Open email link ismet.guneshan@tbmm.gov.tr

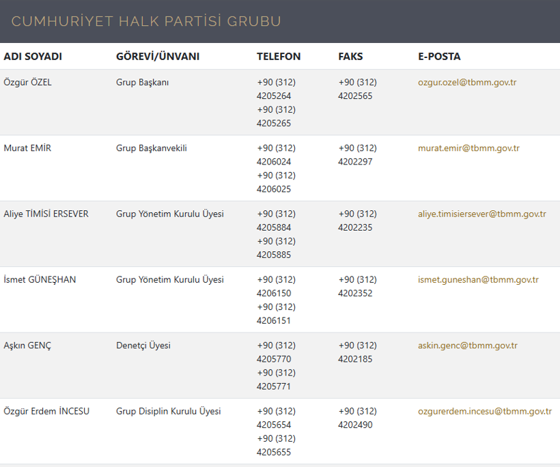(478, 279)
